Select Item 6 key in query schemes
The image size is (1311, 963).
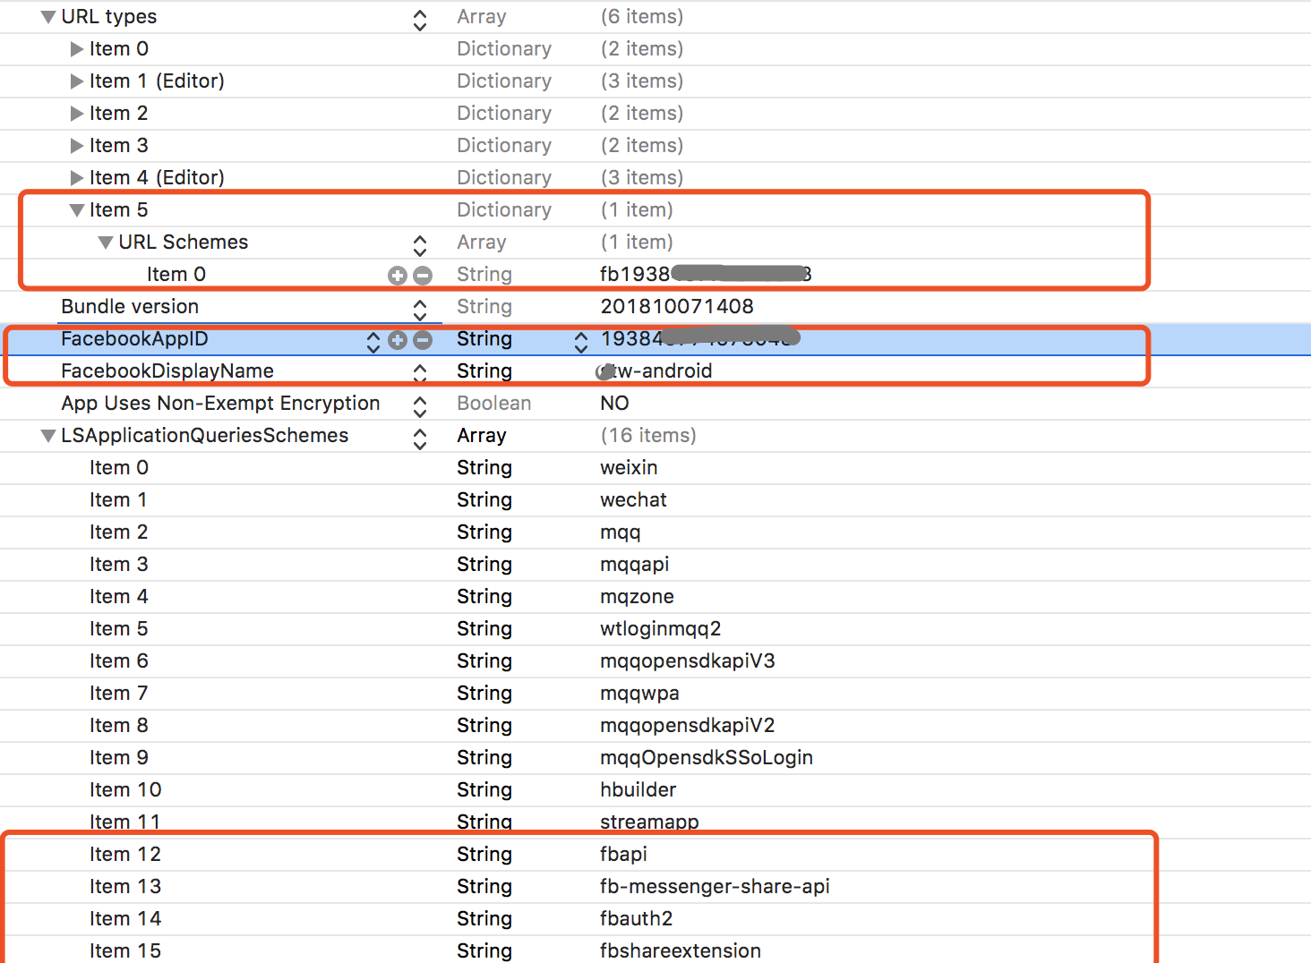click(x=119, y=661)
